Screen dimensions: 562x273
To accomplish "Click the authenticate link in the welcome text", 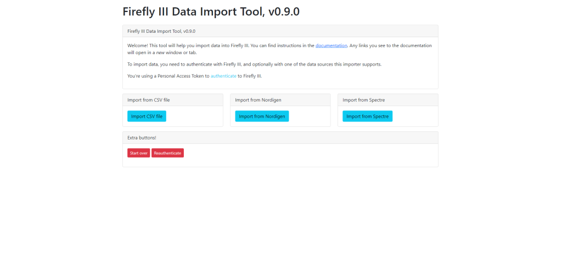I will (x=223, y=76).
